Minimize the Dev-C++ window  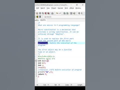[71, 5]
